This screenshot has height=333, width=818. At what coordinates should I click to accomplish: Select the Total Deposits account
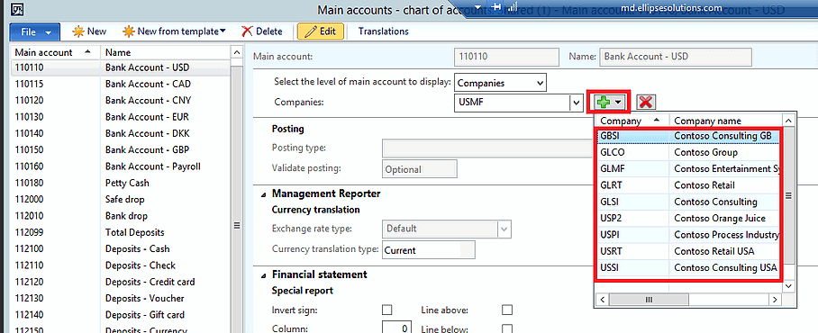coord(120,232)
